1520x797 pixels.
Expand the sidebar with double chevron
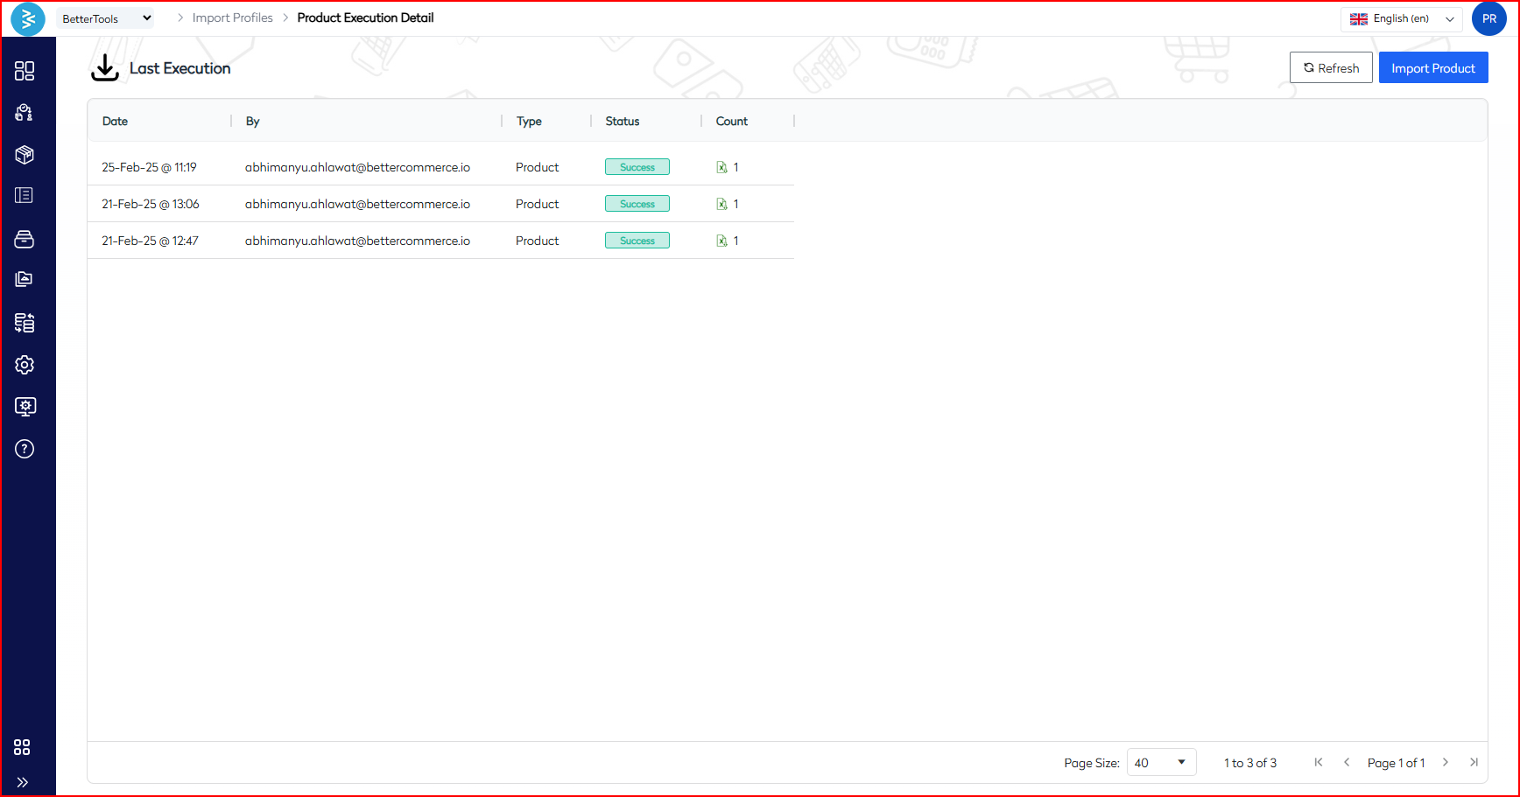[x=23, y=782]
